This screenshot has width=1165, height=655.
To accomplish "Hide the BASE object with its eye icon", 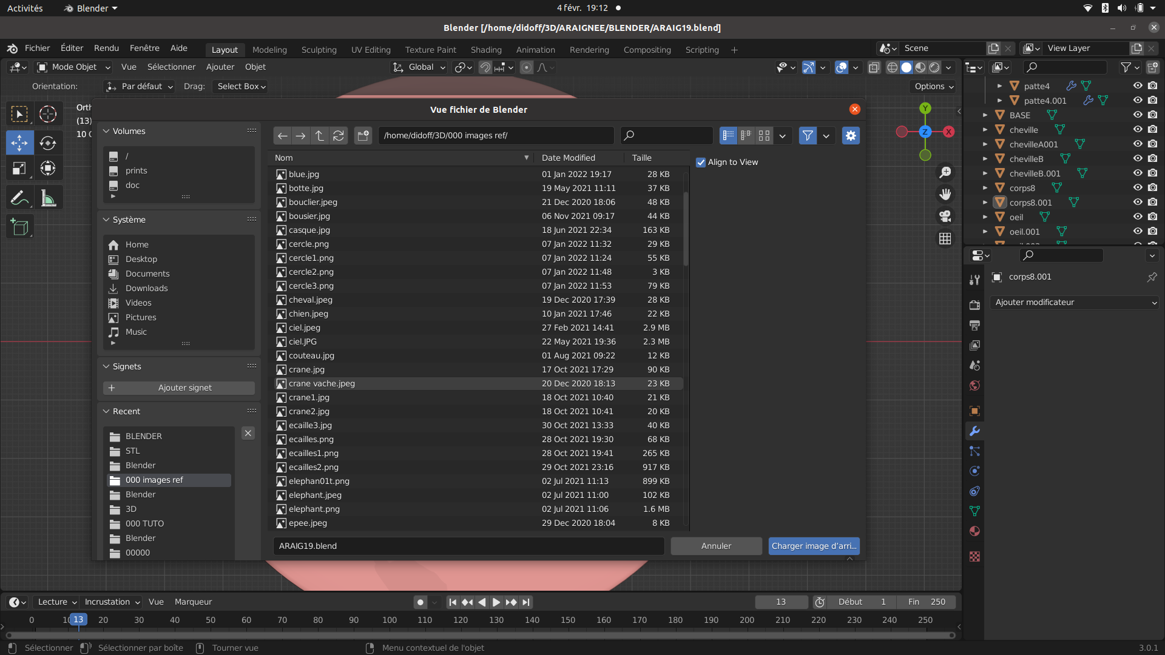I will pyautogui.click(x=1138, y=115).
